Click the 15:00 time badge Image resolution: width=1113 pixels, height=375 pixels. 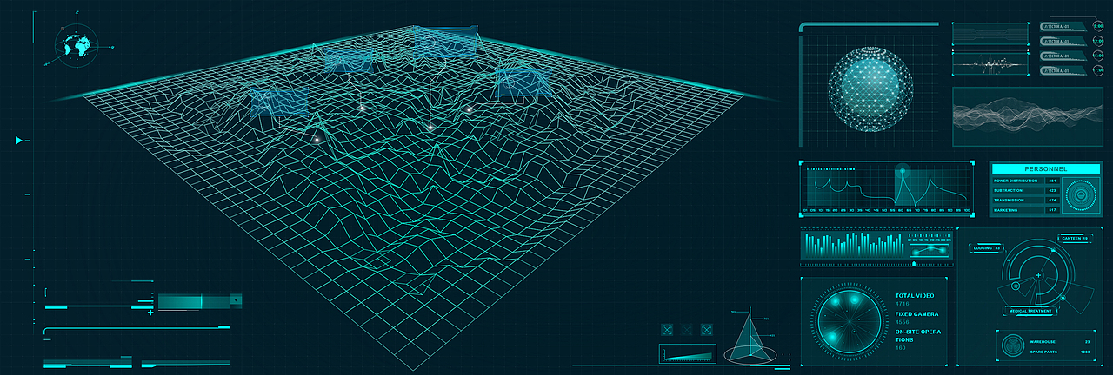[1098, 56]
